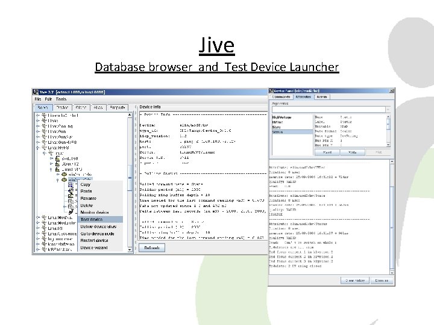Close the Device Panel window
The width and height of the screenshot is (434, 325).
pos(392,91)
